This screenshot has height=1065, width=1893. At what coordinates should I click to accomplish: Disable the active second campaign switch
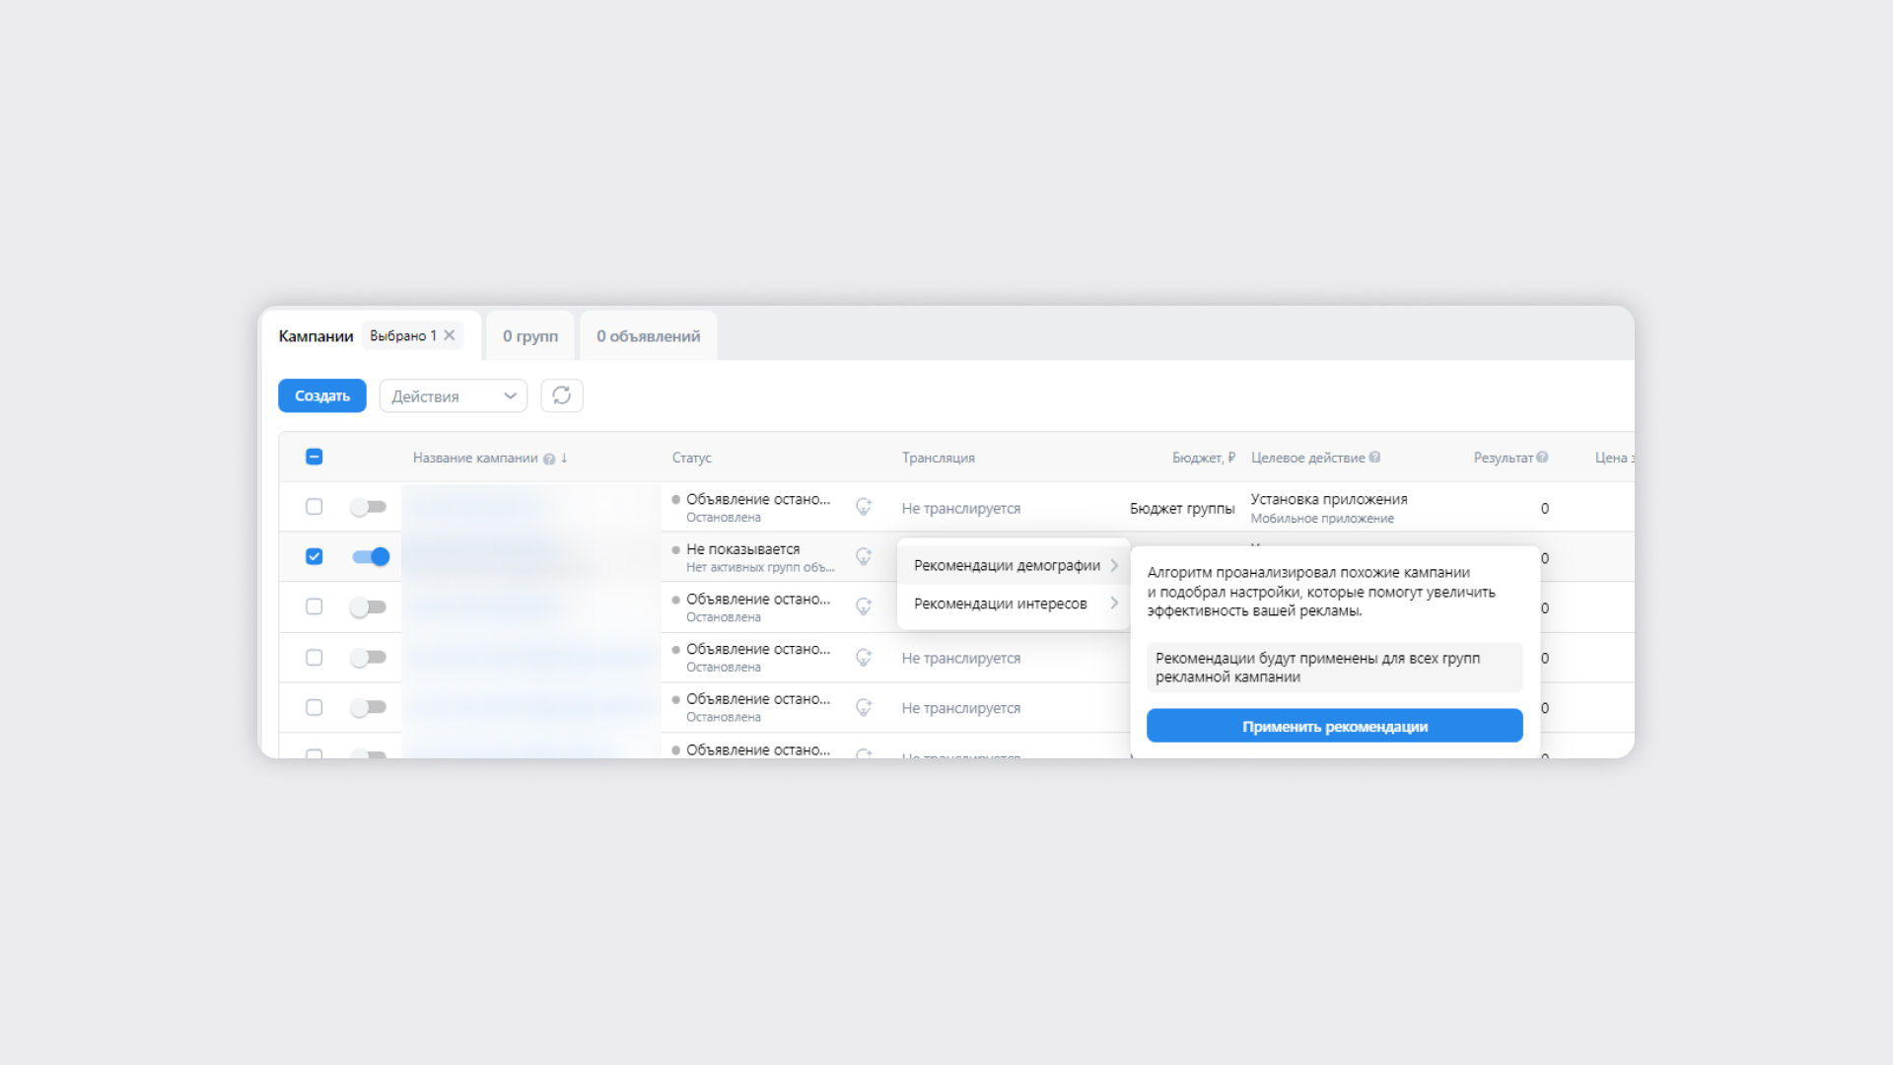pos(371,557)
